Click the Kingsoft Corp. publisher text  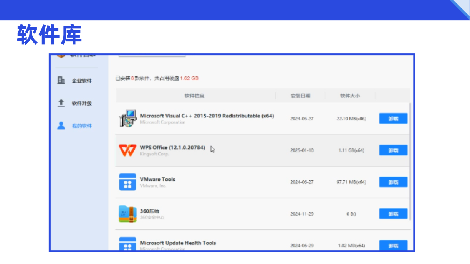(x=154, y=154)
